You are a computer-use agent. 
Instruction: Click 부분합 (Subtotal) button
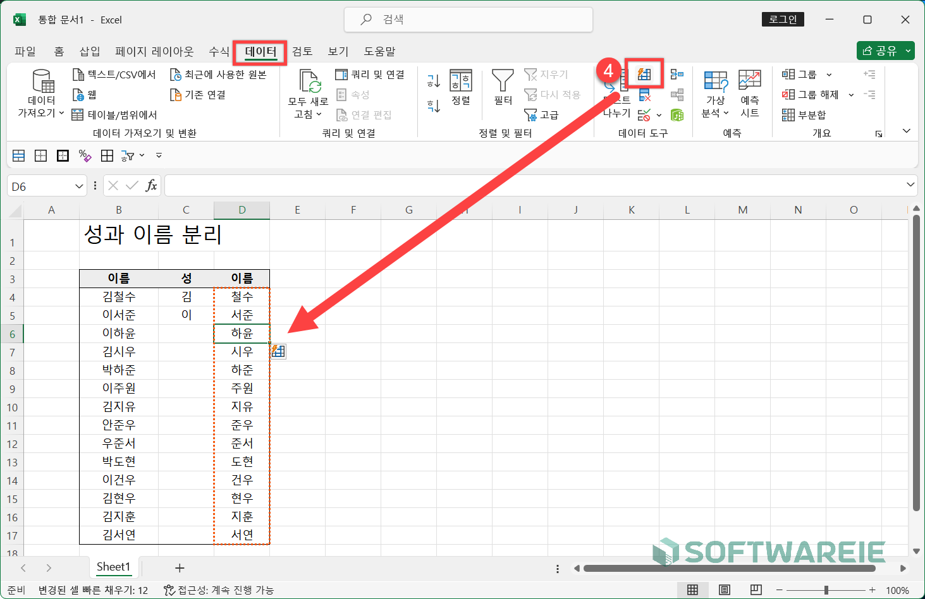804,115
